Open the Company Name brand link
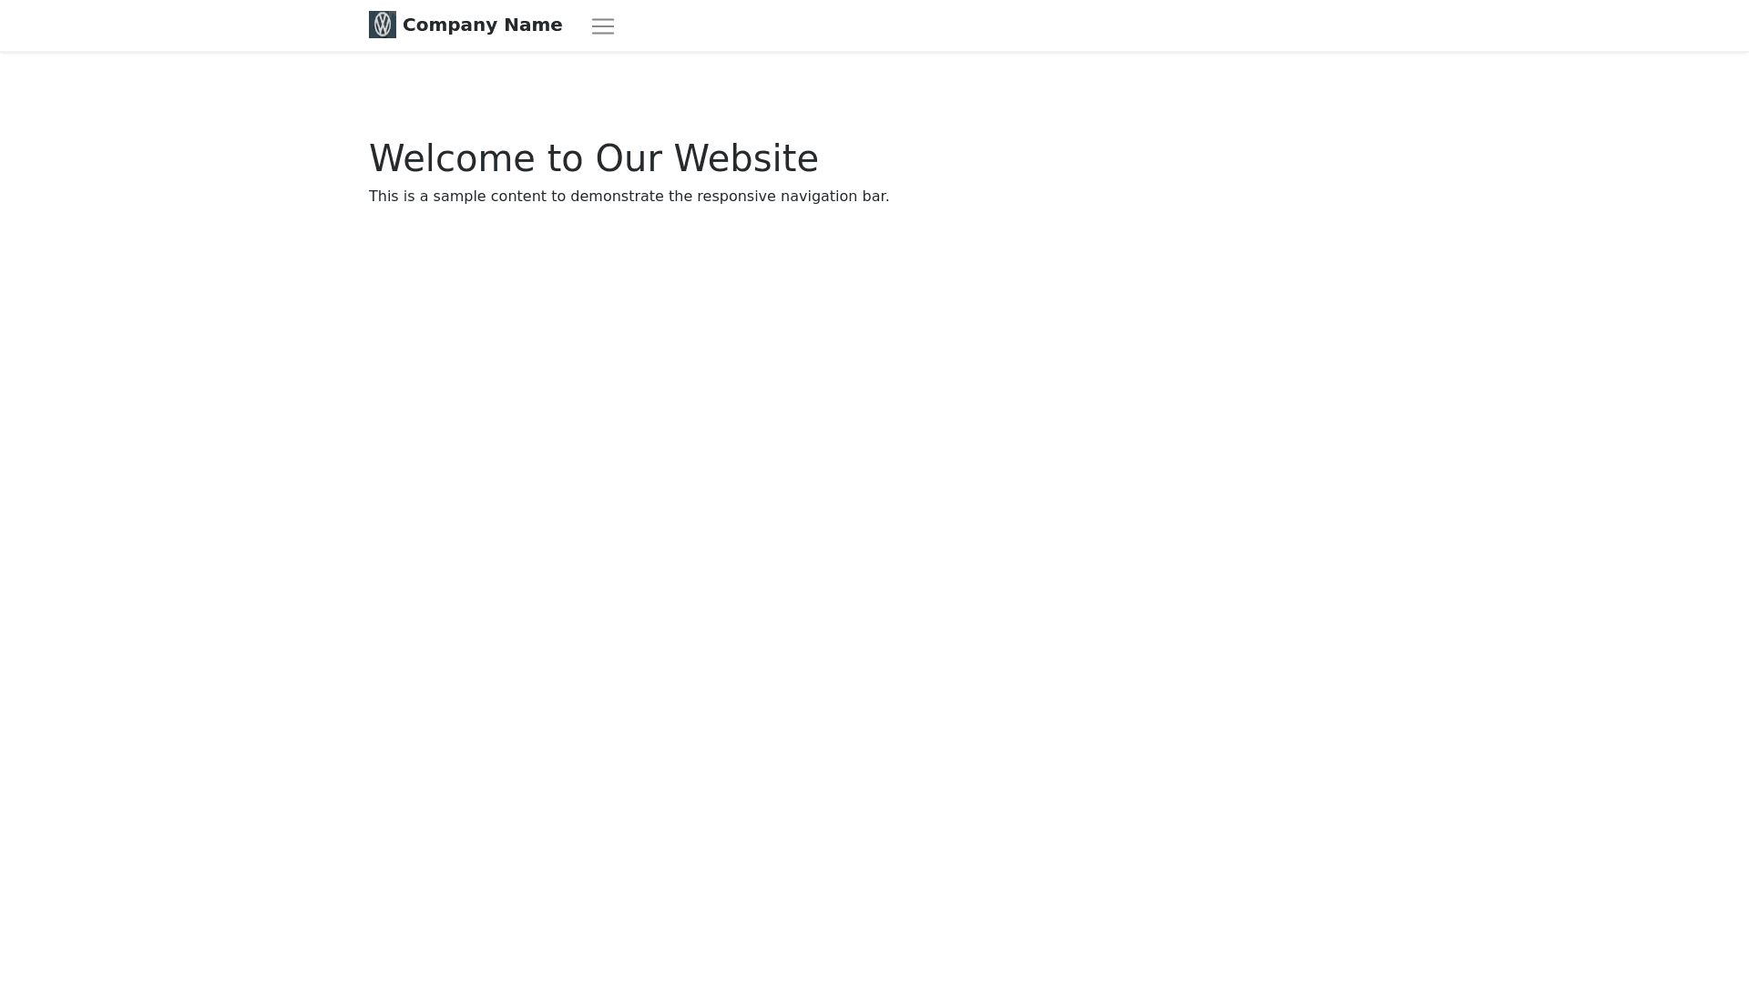Viewport: 1749px width, 983px height. coord(465,25)
